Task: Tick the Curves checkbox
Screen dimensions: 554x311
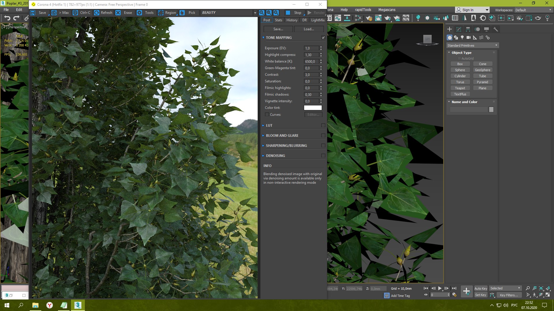Action: pyautogui.click(x=267, y=114)
